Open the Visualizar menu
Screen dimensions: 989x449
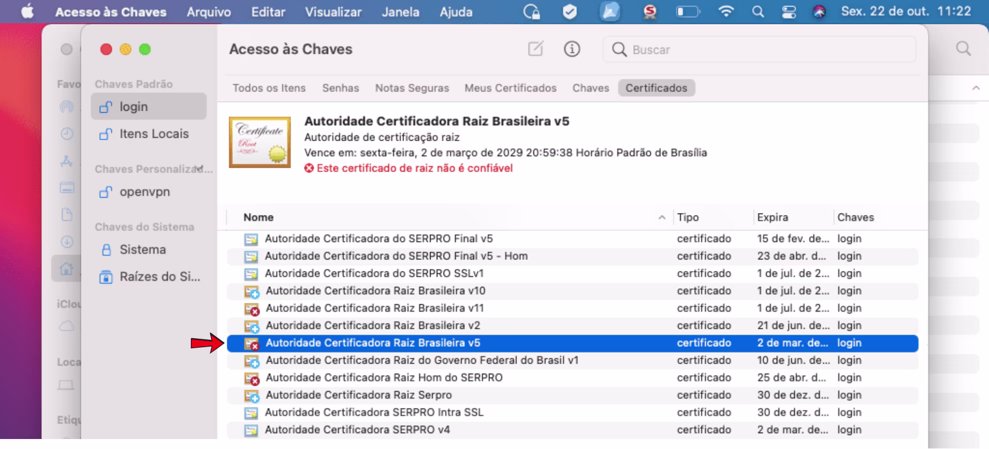pos(333,12)
